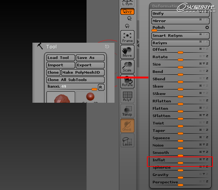Click the Noise slider handle

click(180, 148)
